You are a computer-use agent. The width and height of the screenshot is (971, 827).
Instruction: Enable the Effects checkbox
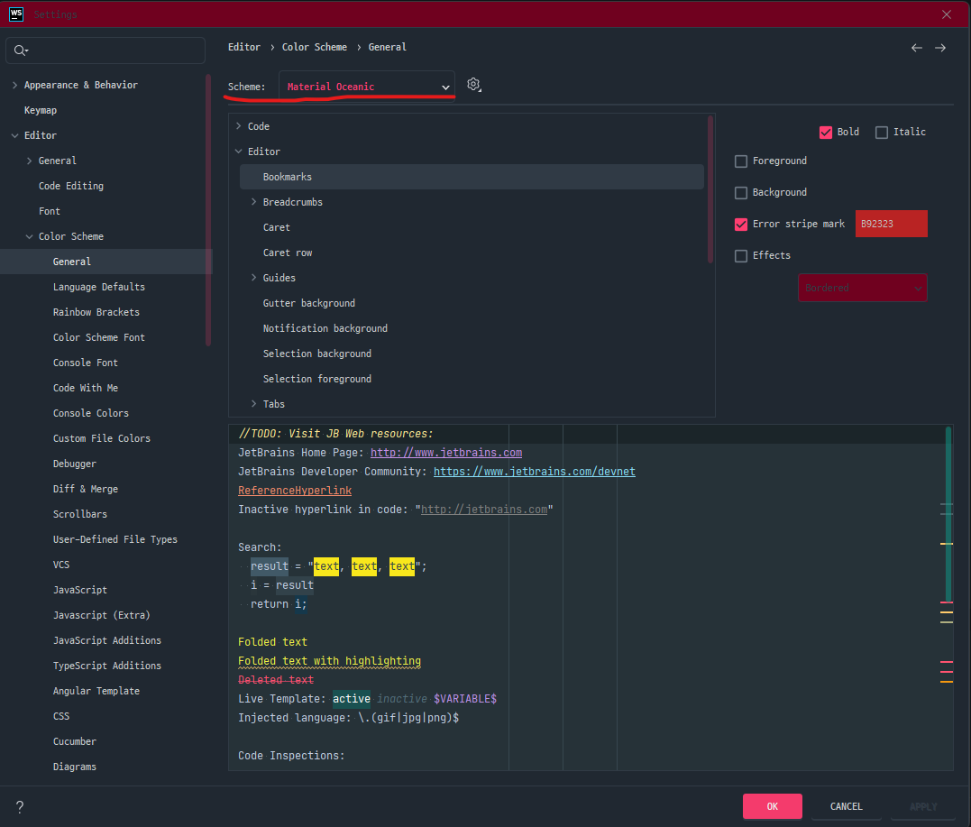click(740, 256)
